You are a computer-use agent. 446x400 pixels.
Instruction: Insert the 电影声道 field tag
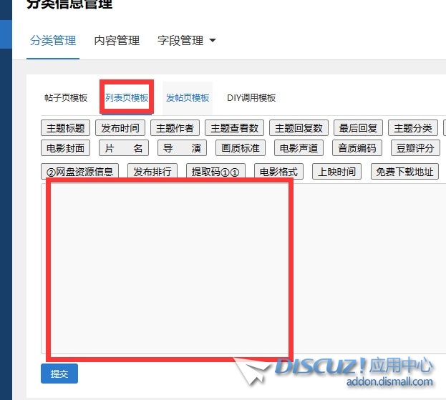point(299,148)
